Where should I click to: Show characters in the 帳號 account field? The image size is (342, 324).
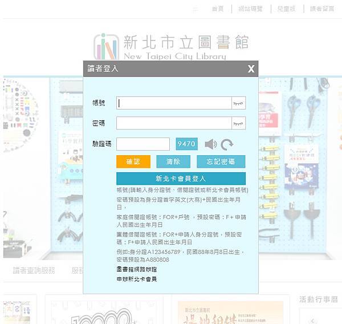point(238,103)
